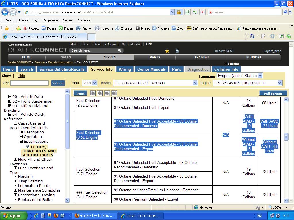The image size is (294, 220).
Task: Expand the Maintenance Schedules tree node
Action: coord(16,190)
